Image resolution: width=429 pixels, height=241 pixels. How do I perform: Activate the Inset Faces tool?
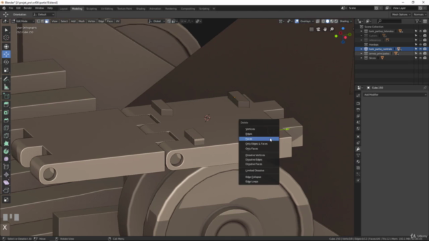[x=6, y=112]
